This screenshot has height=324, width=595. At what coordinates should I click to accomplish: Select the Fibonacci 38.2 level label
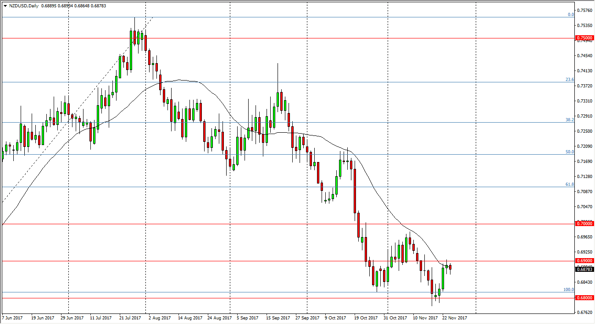click(569, 119)
